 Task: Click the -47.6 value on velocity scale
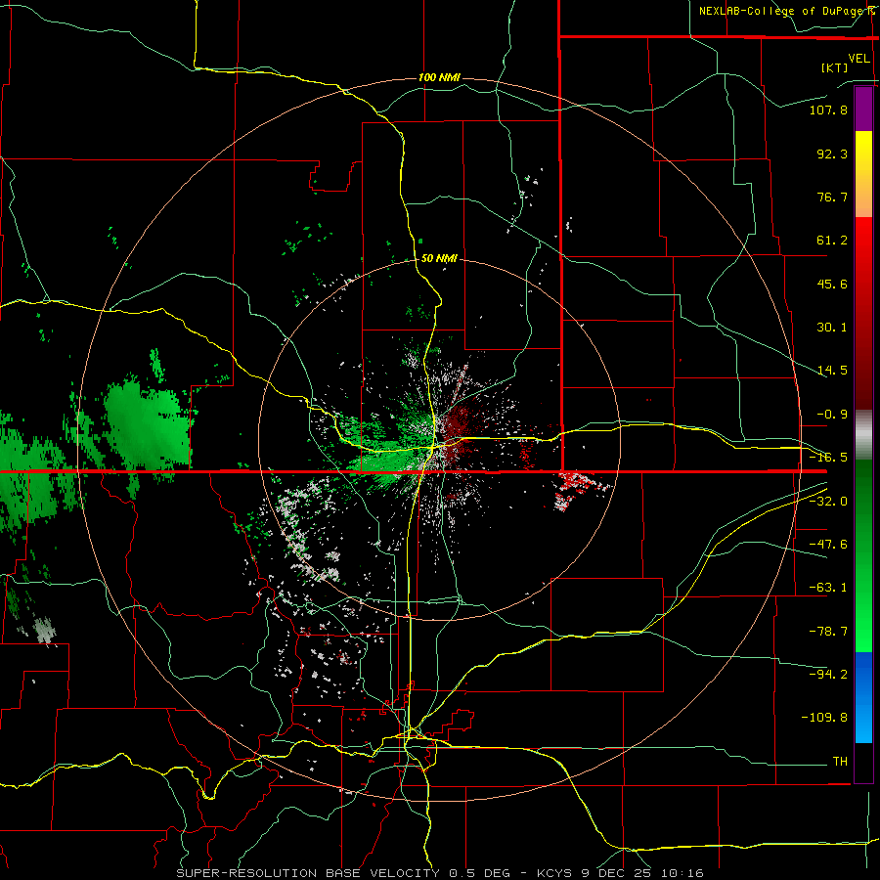[828, 545]
